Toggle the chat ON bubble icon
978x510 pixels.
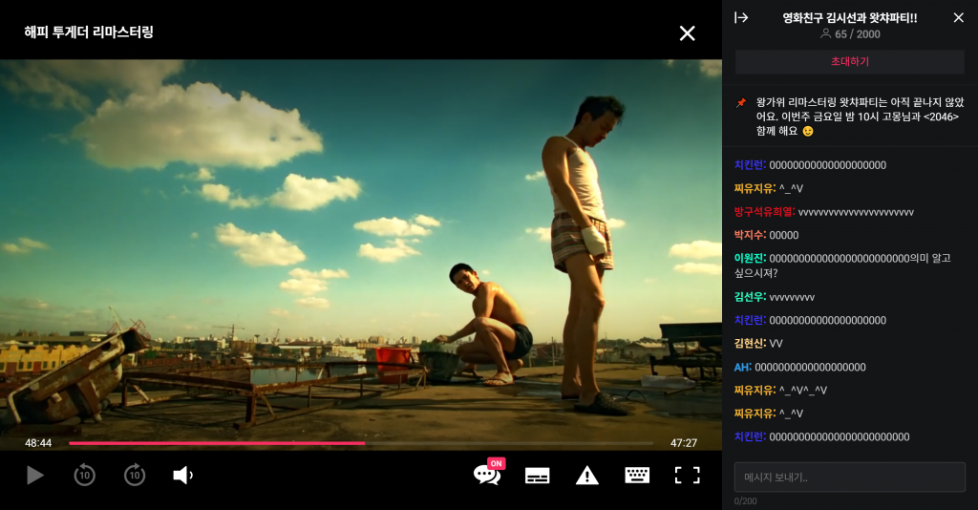click(x=488, y=473)
